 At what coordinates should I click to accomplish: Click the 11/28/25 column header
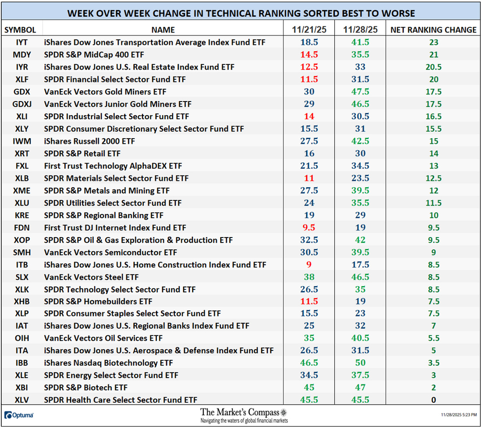[360, 29]
